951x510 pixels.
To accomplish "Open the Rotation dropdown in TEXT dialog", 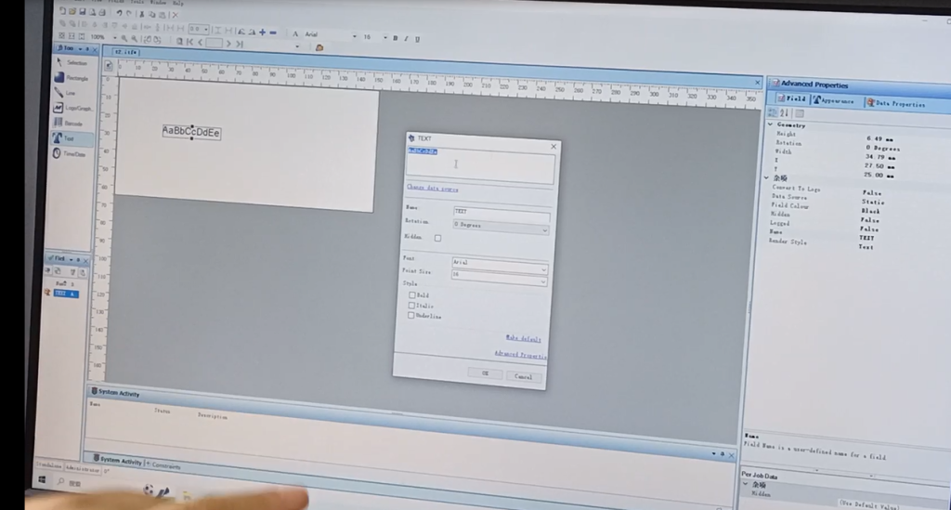I will [x=501, y=226].
